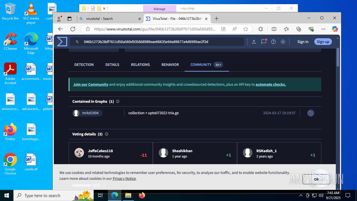Open Edge extensions puzzle icon

(260, 29)
